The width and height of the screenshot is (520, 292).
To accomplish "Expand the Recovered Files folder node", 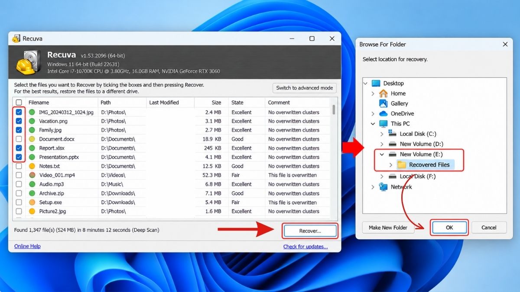I will [x=391, y=165].
